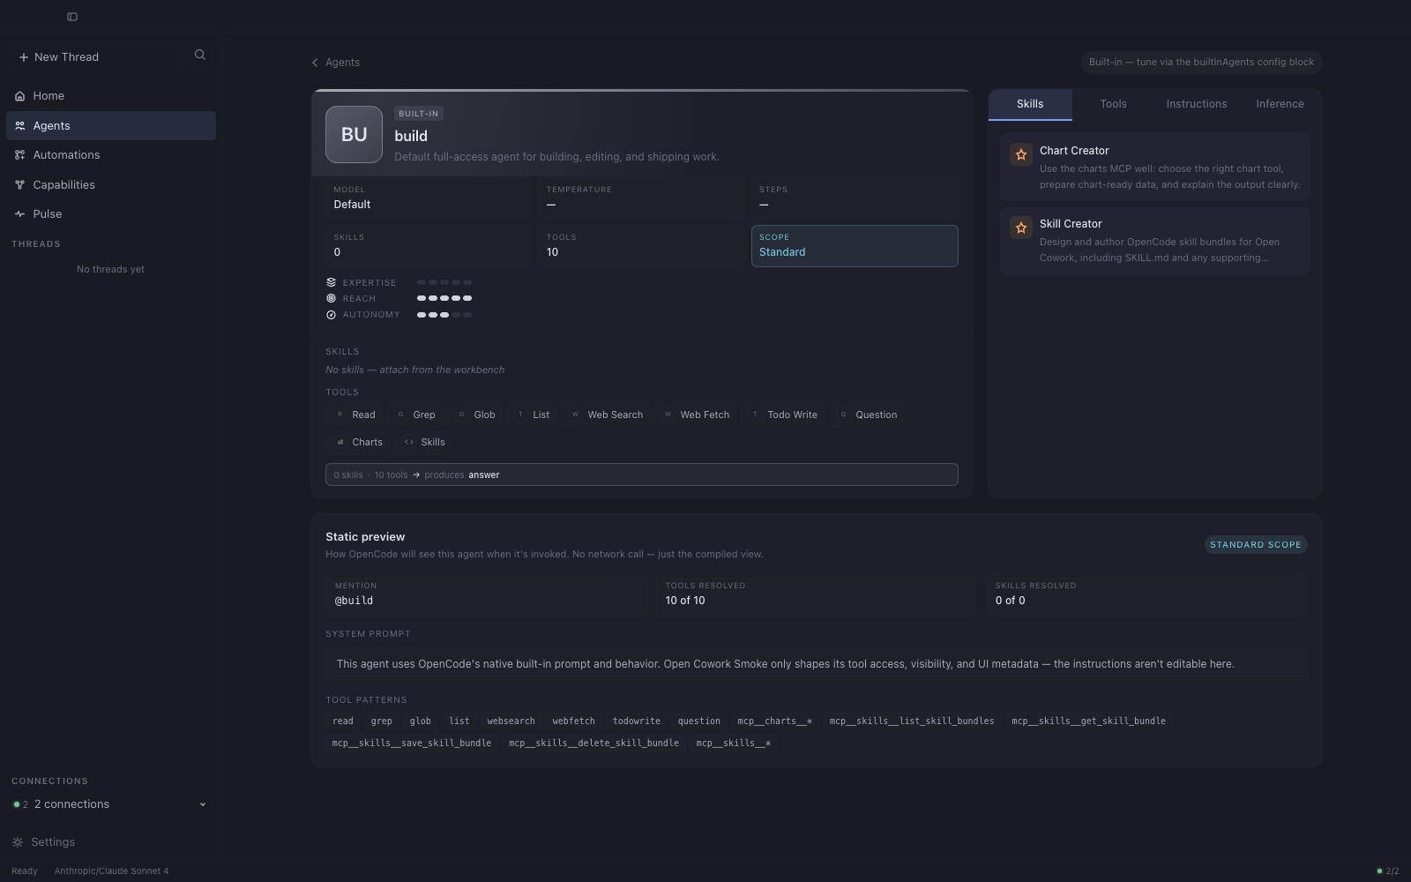Click the Autonomy check icon
The width and height of the screenshot is (1411, 882).
[x=331, y=315]
